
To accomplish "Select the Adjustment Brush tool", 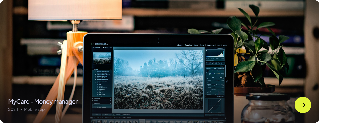I will click(222, 63).
